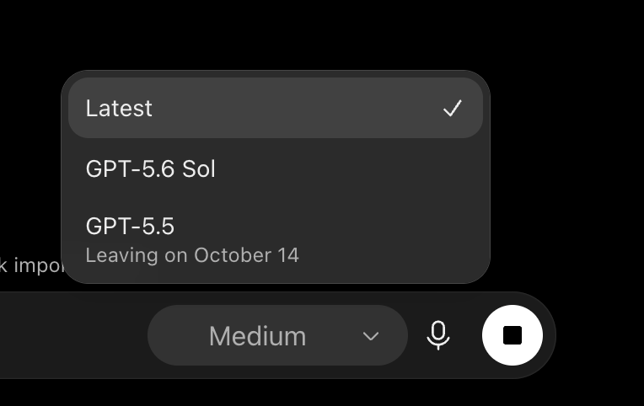Image resolution: width=644 pixels, height=406 pixels.
Task: Switch the model to GPT-5.5
Action: 275,239
